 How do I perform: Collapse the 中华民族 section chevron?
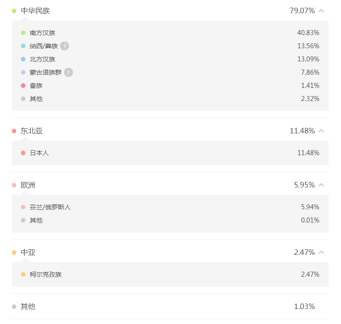(321, 10)
